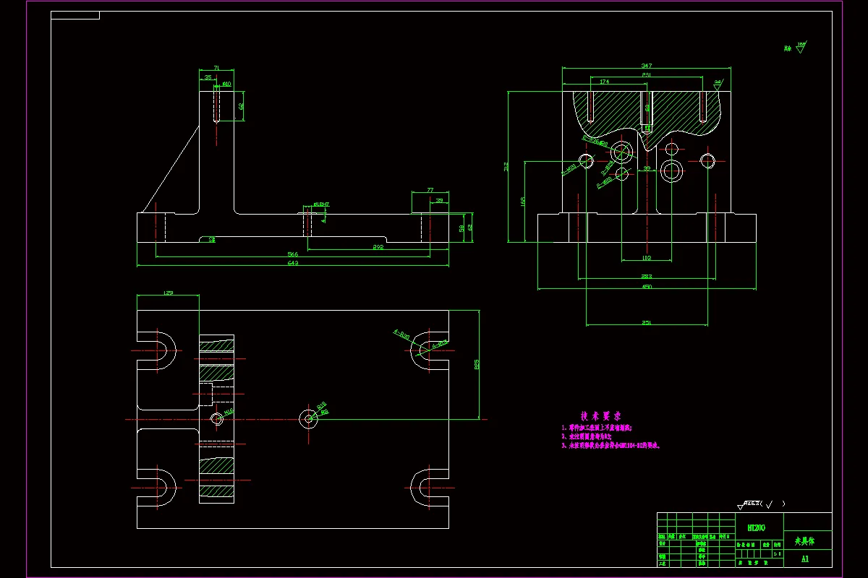This screenshot has width=868, height=578.
Task: Click the 347 width dimension text
Action: click(647, 66)
